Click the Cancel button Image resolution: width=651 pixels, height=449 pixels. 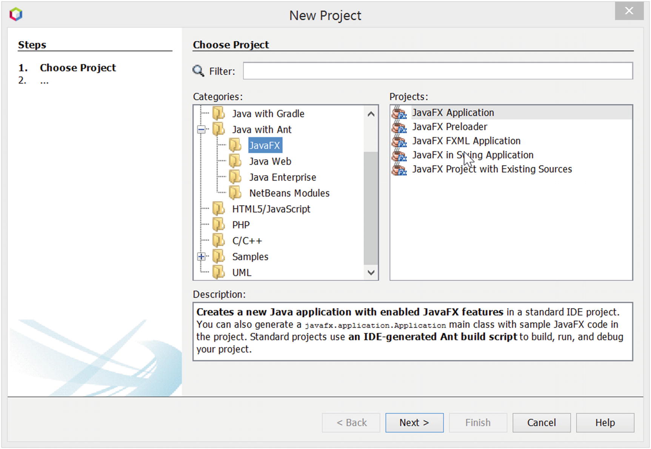point(542,423)
